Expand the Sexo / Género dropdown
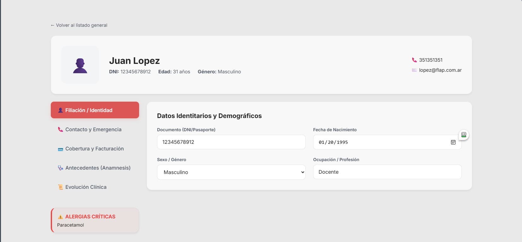 (231, 172)
